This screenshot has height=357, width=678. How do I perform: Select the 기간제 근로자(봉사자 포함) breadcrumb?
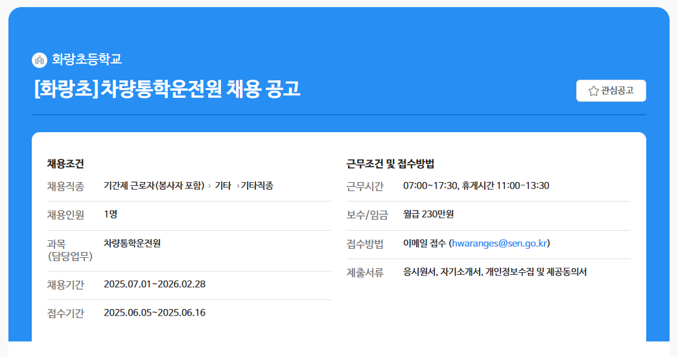click(x=154, y=186)
